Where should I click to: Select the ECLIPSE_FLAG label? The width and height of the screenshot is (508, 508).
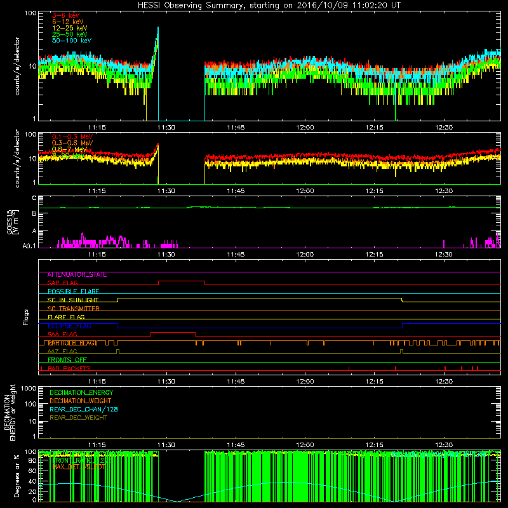(69, 326)
